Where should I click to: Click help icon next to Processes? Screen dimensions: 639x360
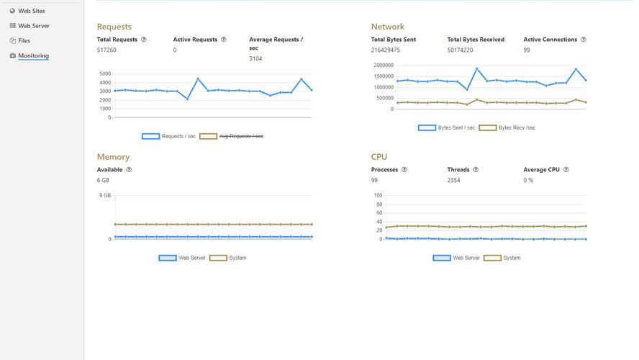(404, 170)
